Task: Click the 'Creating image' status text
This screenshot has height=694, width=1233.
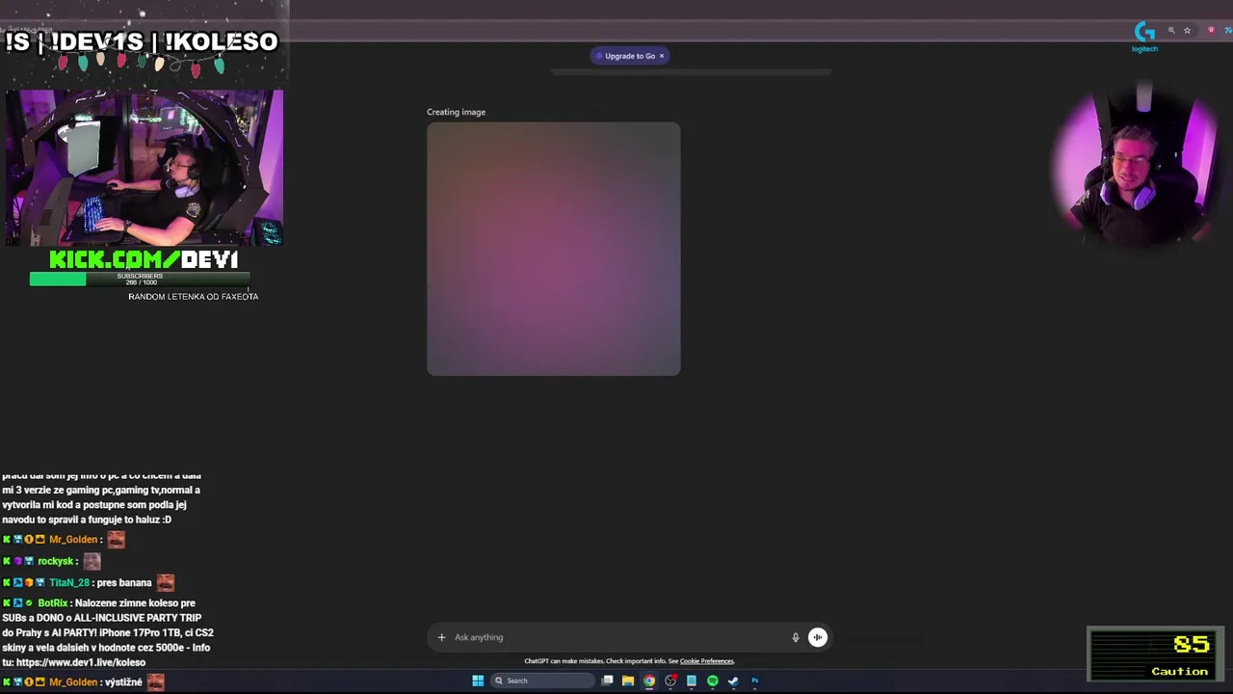Action: [x=456, y=112]
